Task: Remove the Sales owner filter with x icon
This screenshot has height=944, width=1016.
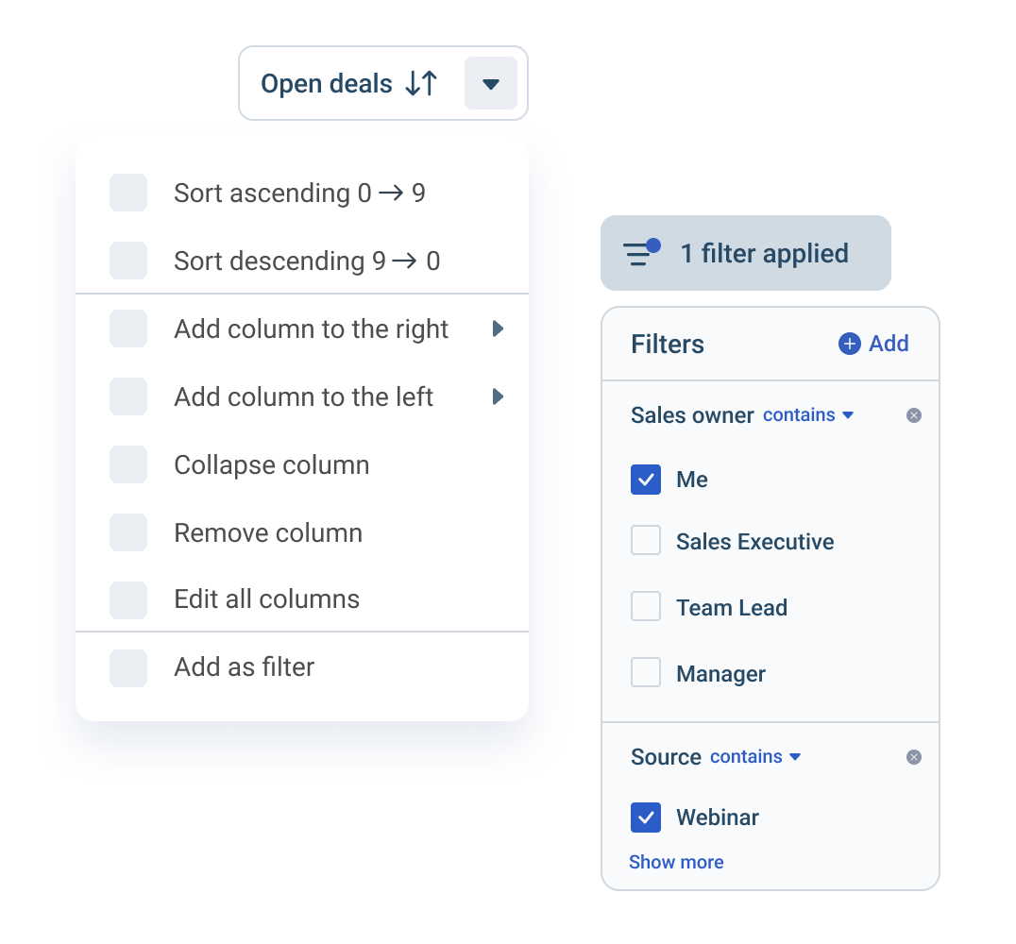Action: click(x=913, y=415)
